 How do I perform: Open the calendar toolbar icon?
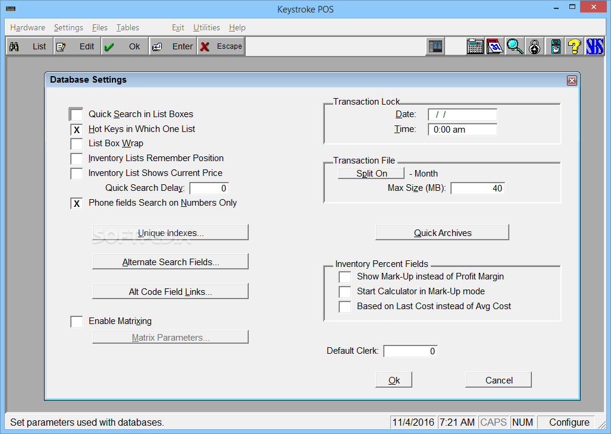tap(495, 46)
